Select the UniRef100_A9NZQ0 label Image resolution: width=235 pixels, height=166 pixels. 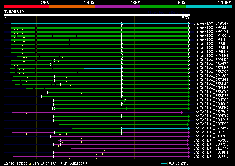coord(211,100)
